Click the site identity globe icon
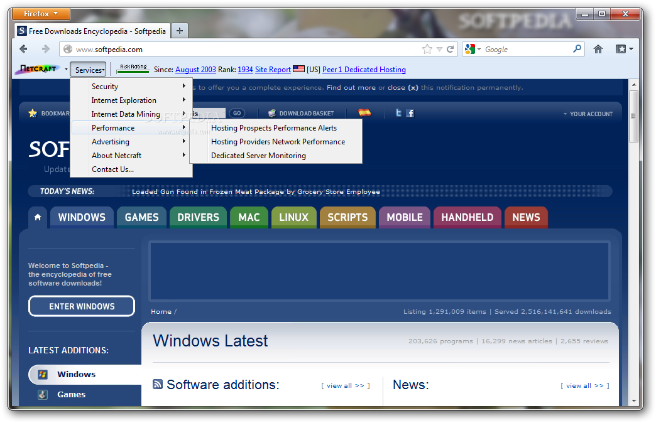 tap(68, 50)
